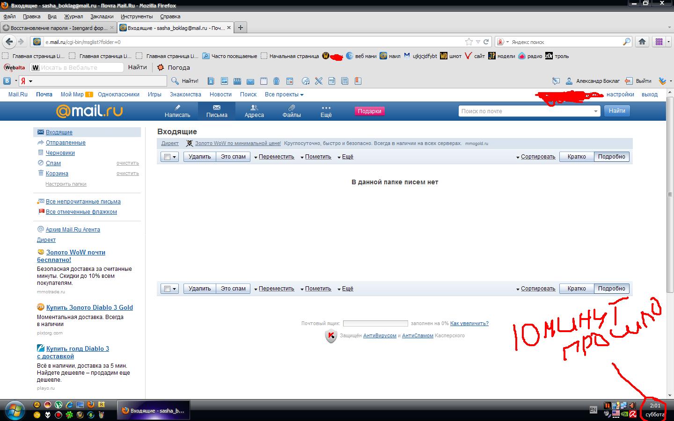
Task: Click the VK icon in the toolbar
Action: [7, 81]
